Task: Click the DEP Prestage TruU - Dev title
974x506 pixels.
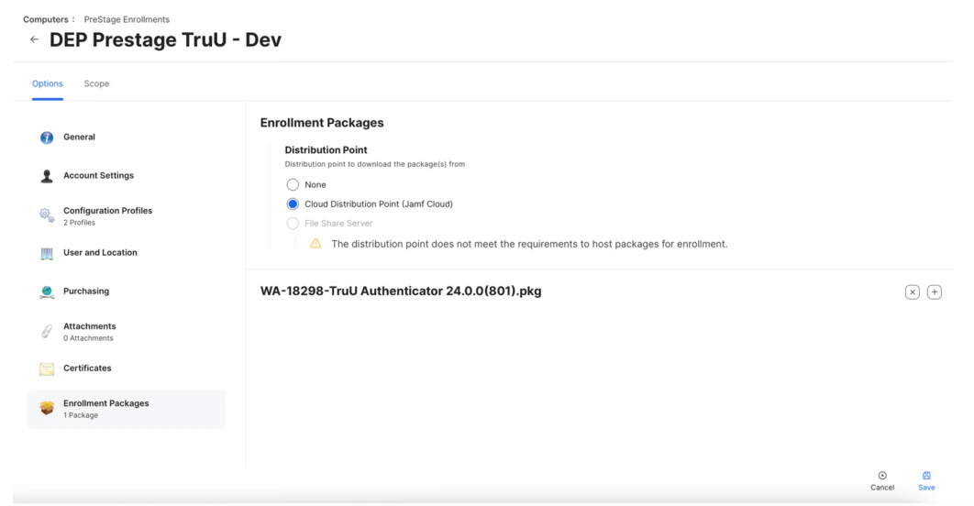Action: click(x=165, y=39)
